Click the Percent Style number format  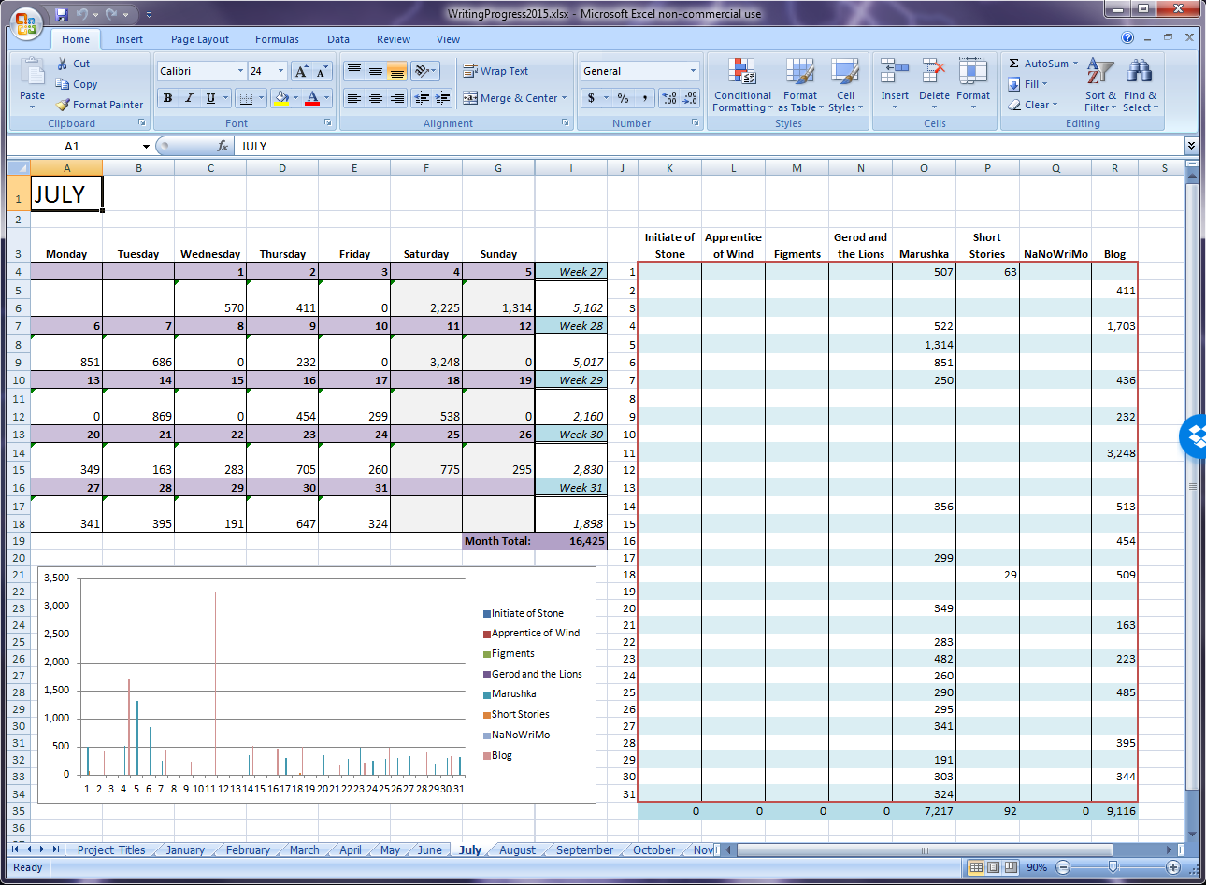coord(623,98)
